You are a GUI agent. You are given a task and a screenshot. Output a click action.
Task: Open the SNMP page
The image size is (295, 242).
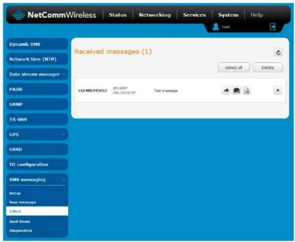tap(37, 104)
